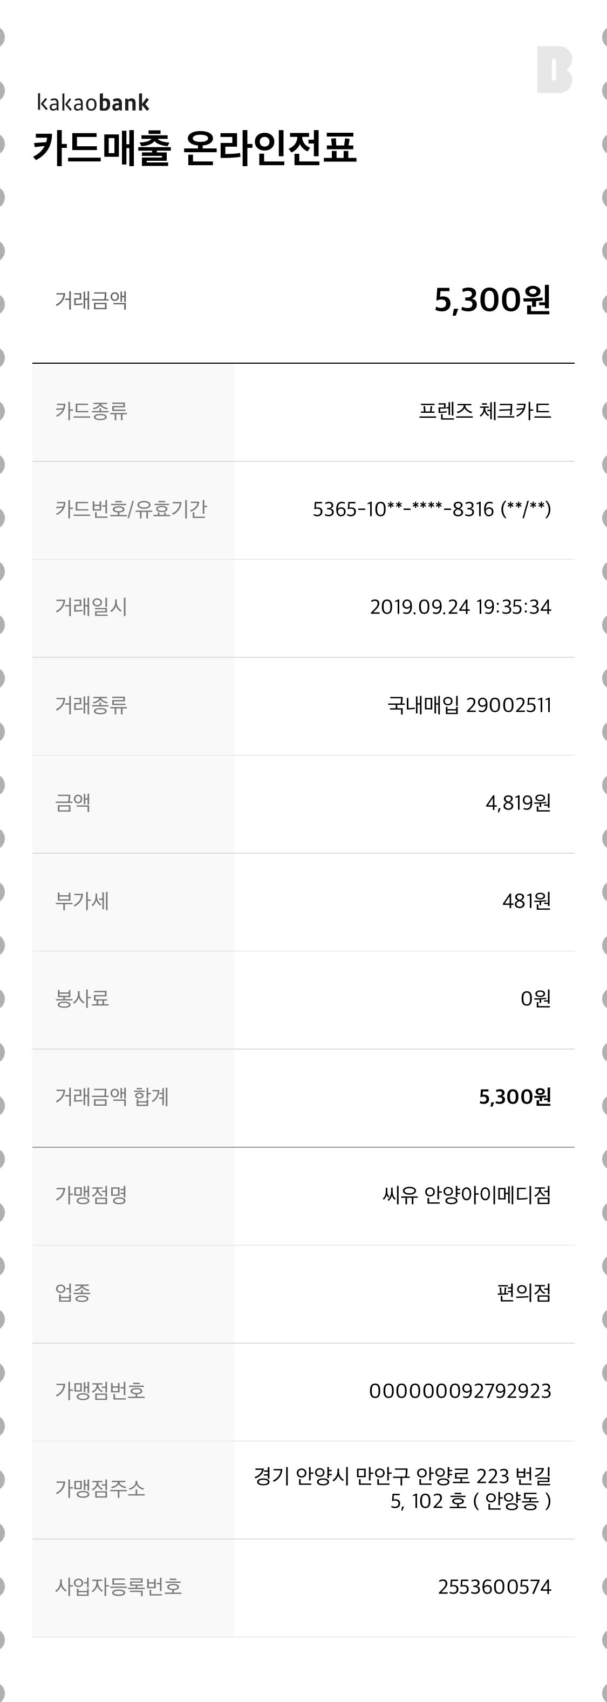Click the gray B logo icon
This screenshot has width=607, height=1702.
pos(554,70)
